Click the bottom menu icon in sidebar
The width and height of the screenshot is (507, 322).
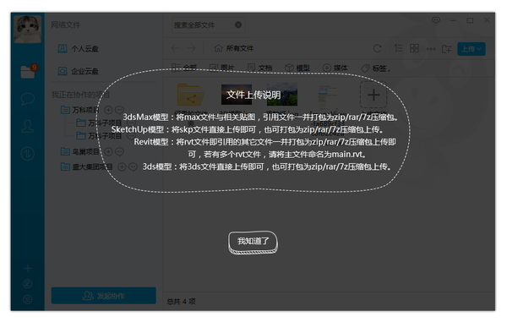coord(28,300)
